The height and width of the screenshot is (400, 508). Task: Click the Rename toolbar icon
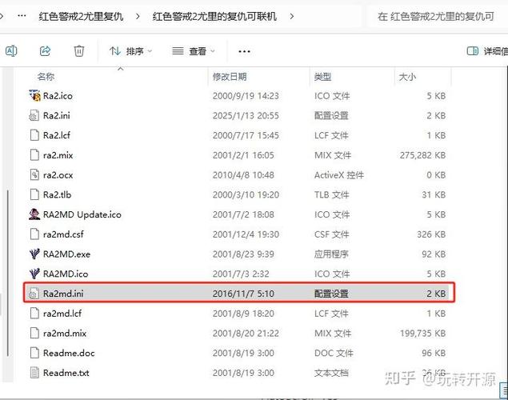click(11, 51)
